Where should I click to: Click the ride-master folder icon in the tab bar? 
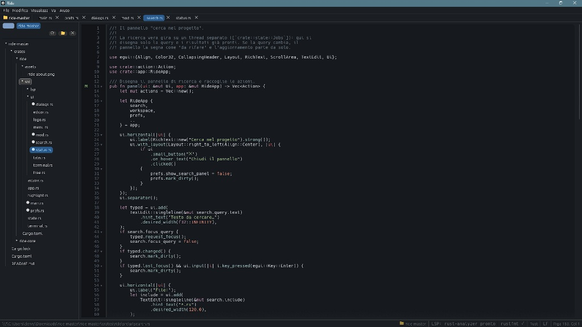[x=5, y=18]
